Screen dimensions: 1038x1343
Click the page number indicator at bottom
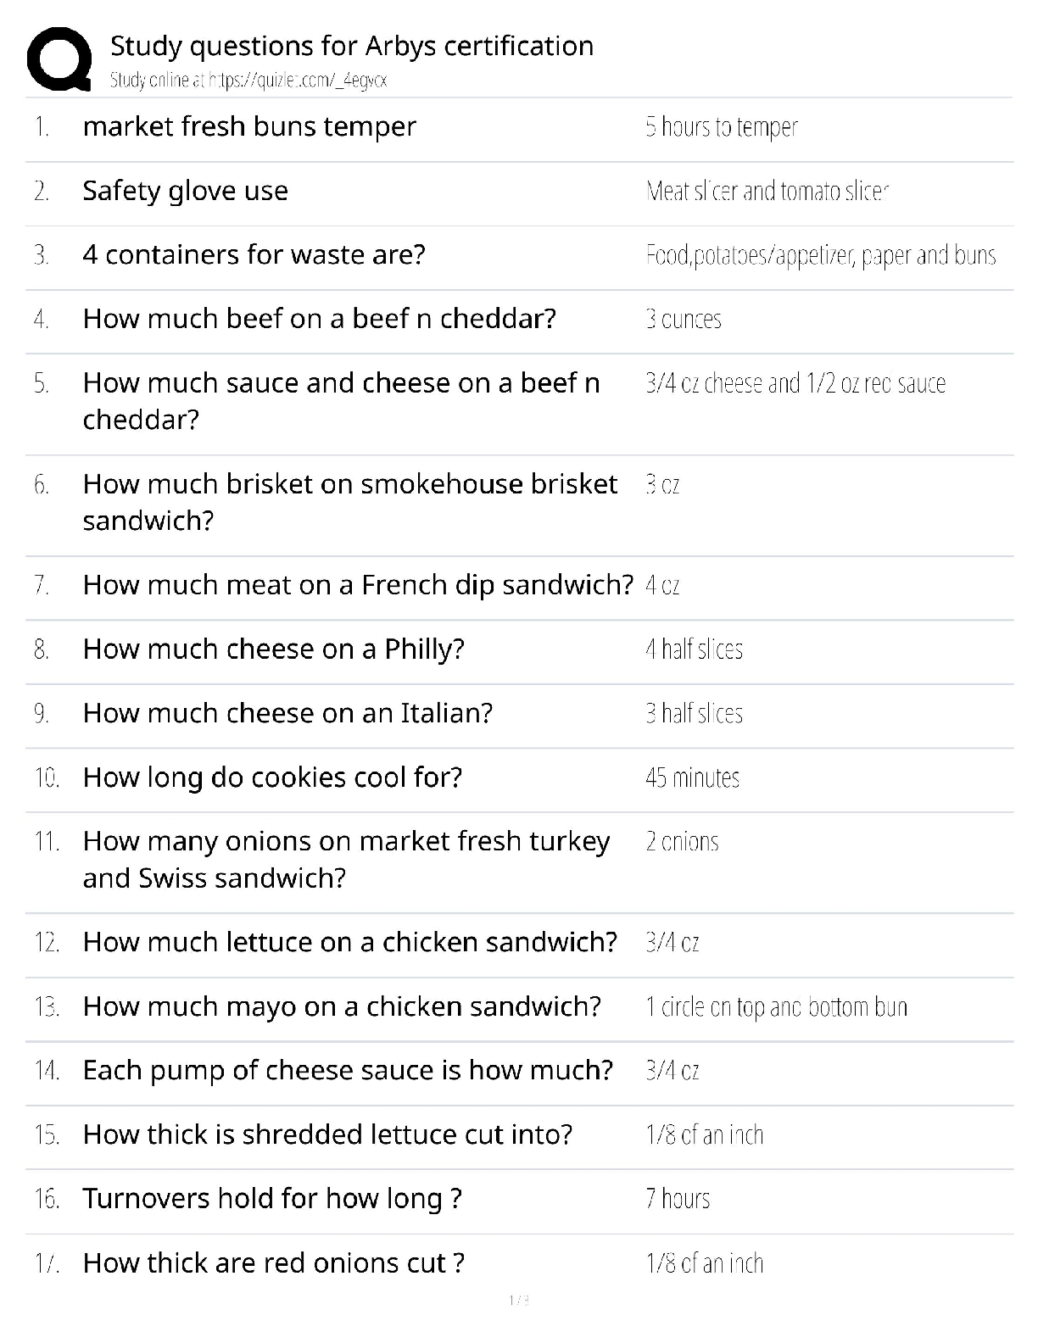pos(519,1300)
